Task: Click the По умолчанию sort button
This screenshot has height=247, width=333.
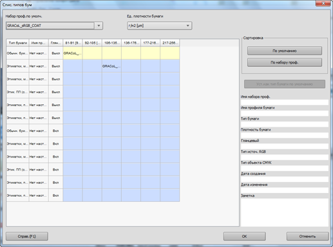Action: [285, 51]
